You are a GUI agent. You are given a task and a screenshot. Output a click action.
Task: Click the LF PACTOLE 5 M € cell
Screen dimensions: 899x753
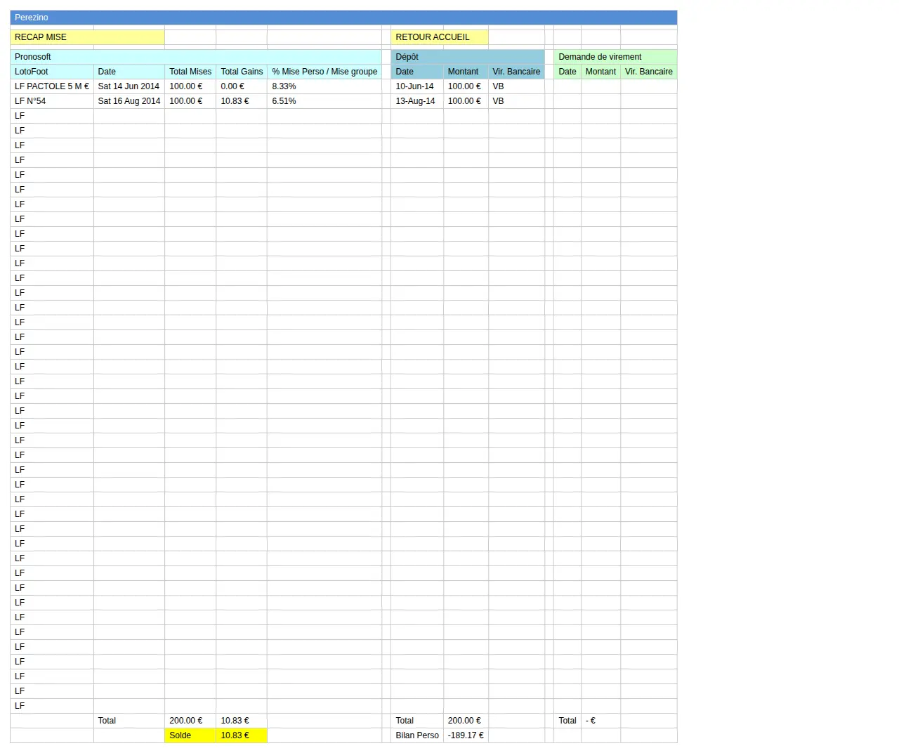coord(52,86)
